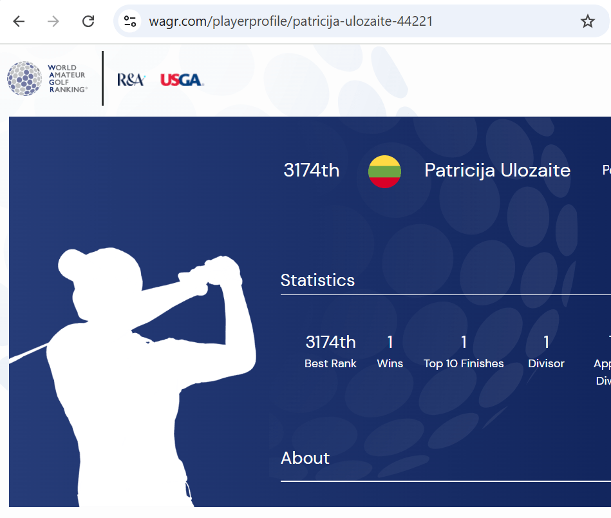Bookmark this page with the star icon
Viewport: 611px width, 518px height.
click(x=588, y=21)
